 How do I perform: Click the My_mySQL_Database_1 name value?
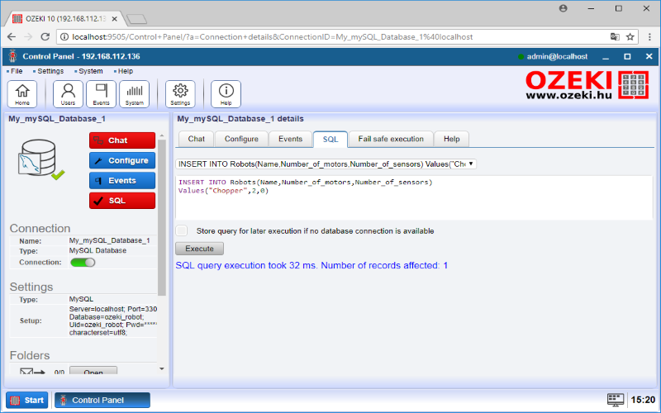[x=110, y=240]
